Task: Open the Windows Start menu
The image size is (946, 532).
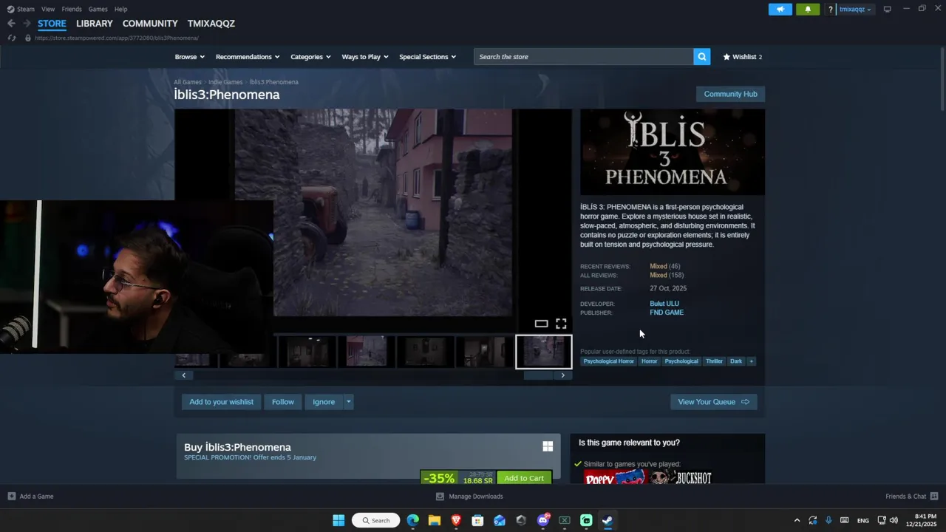Action: pos(338,520)
